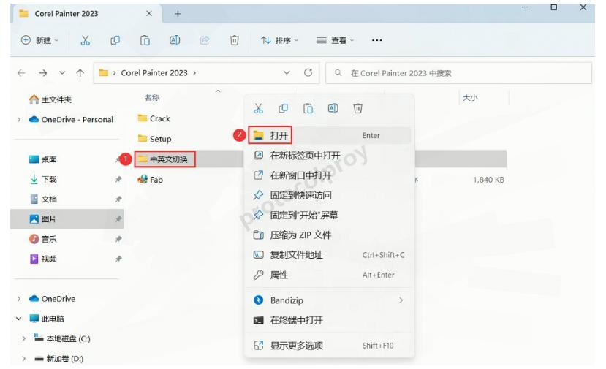Viewport: 606px width, 369px height.
Task: Choose 打开 in the context menu
Action: 329,135
